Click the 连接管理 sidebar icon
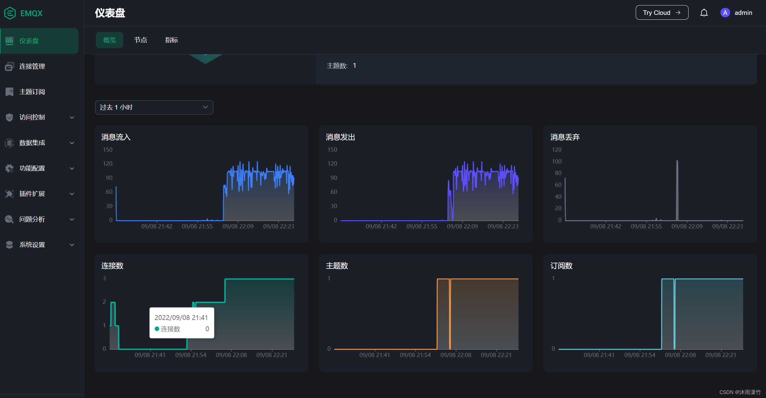The image size is (766, 398). (9, 66)
